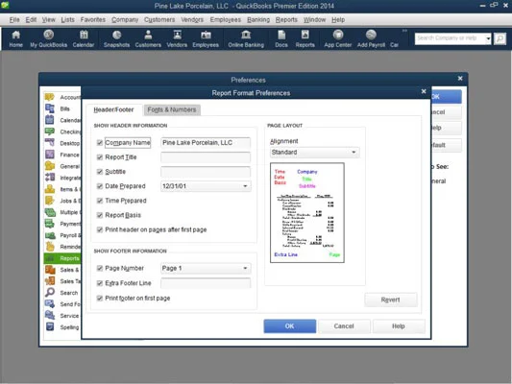Click the search magnifier button
This screenshot has height=384, width=512.
tap(500, 38)
